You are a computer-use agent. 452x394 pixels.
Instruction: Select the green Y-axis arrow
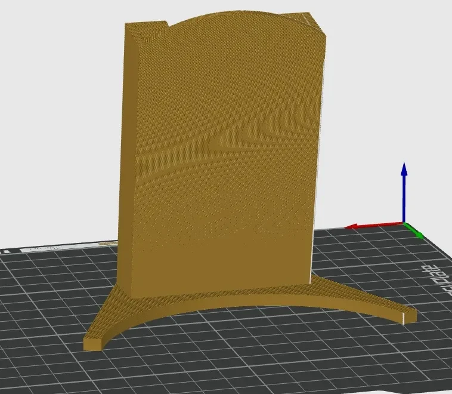tap(414, 231)
